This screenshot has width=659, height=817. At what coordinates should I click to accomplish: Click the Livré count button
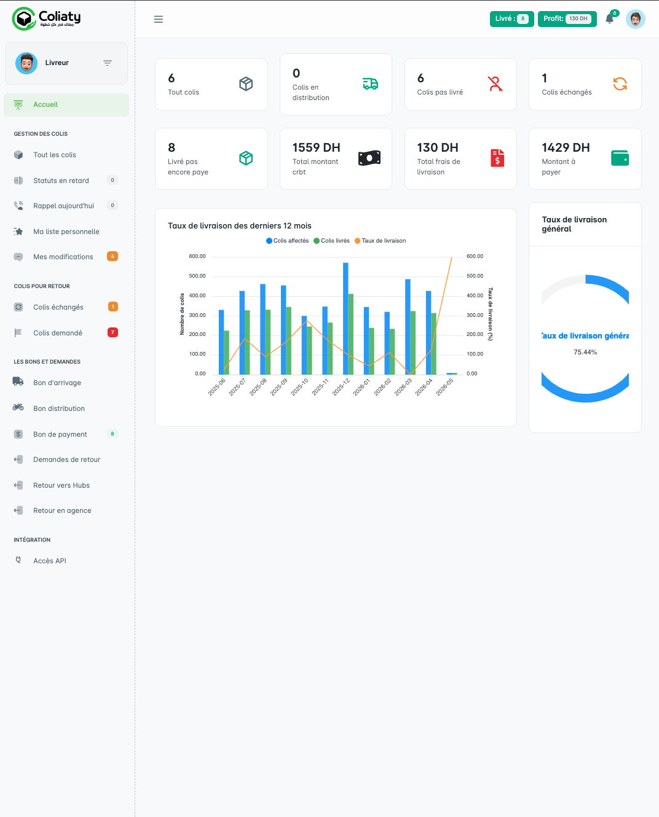coord(511,19)
